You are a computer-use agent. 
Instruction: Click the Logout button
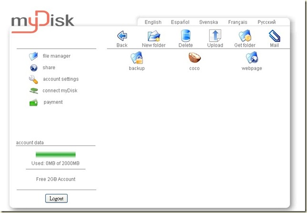(56, 198)
